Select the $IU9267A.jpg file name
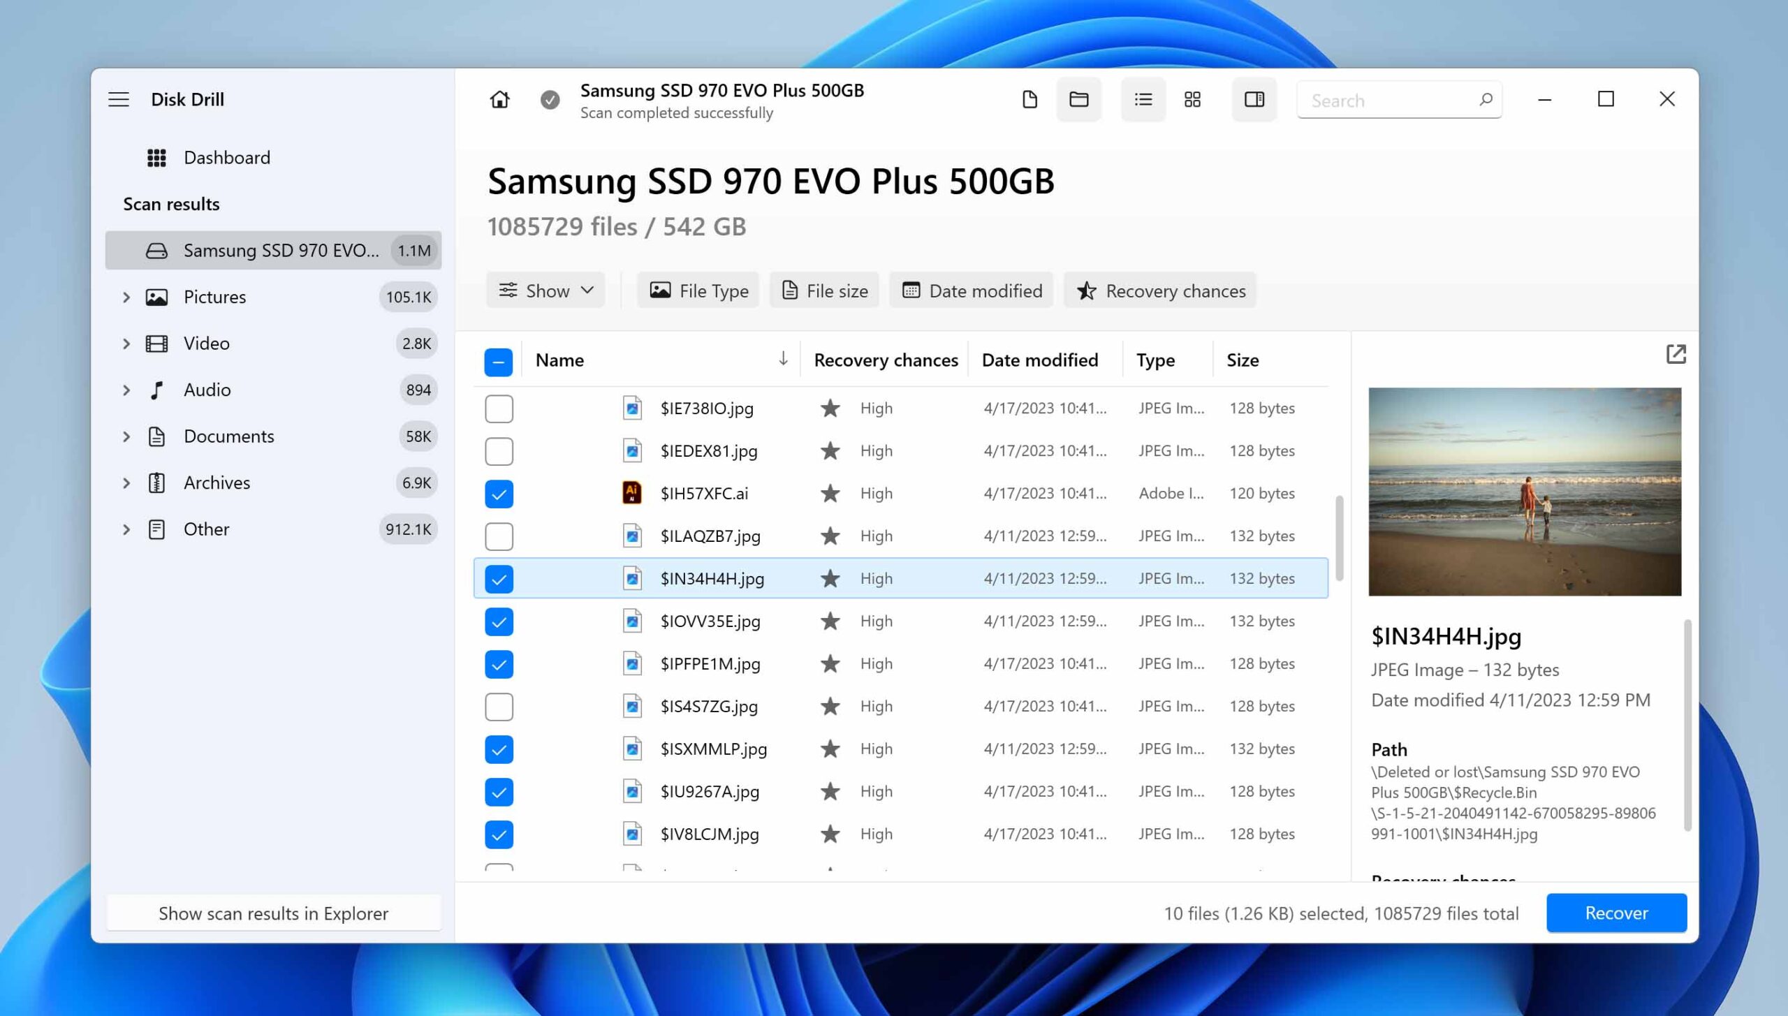1788x1016 pixels. coord(710,791)
